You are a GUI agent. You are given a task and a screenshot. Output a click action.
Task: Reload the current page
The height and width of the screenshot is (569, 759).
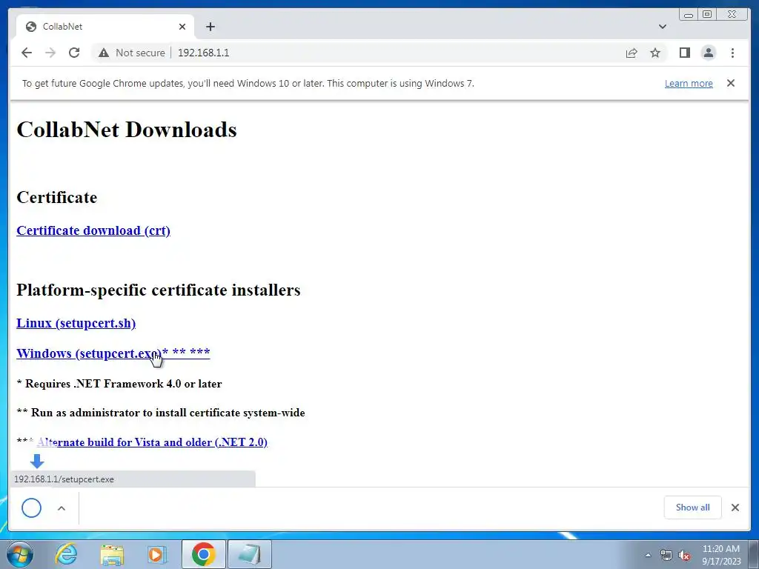click(74, 53)
